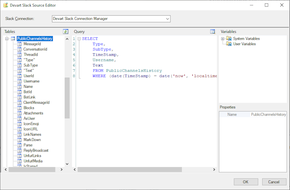
Task: Click the Cancel button
Action: click(x=274, y=182)
